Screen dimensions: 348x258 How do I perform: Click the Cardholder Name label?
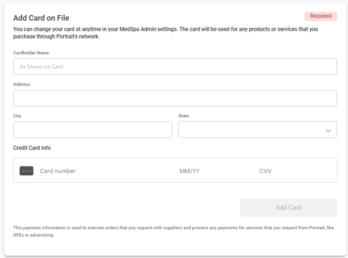point(31,53)
